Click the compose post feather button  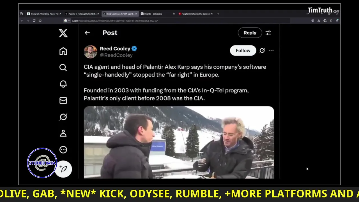[63, 169]
